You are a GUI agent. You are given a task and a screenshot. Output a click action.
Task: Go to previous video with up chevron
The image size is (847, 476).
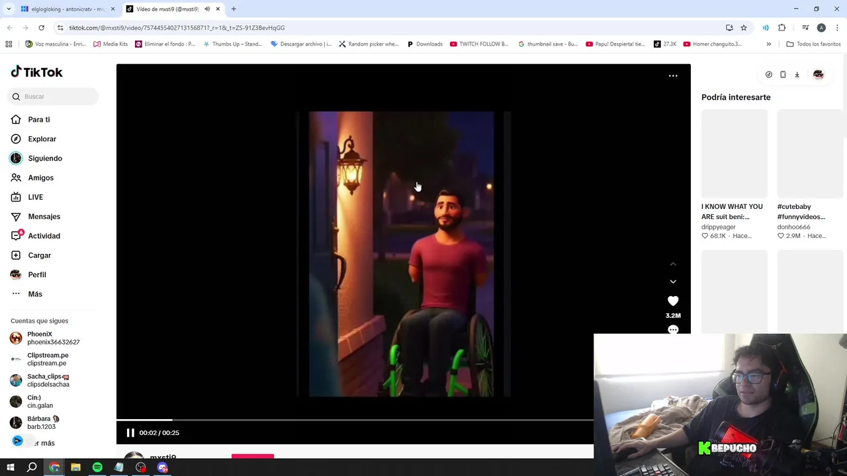(x=673, y=264)
